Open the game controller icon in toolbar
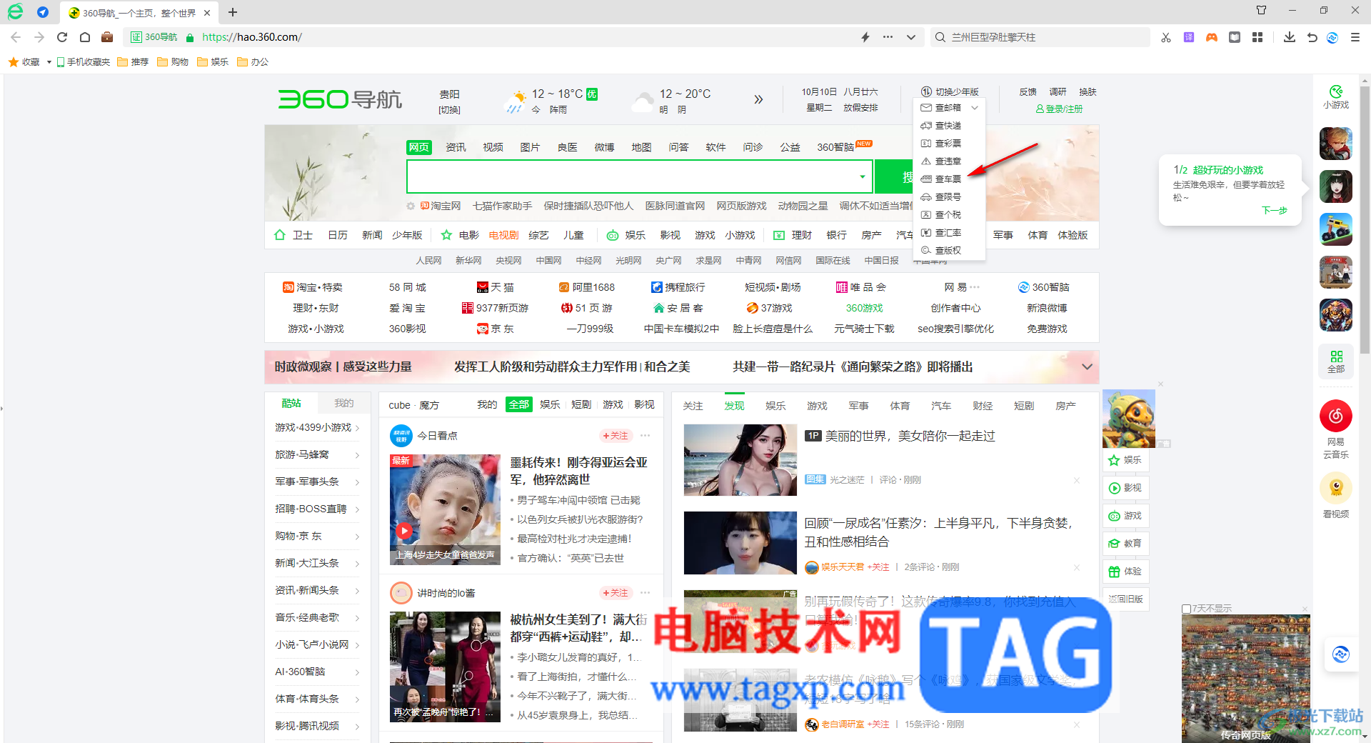Image resolution: width=1371 pixels, height=743 pixels. tap(1212, 37)
